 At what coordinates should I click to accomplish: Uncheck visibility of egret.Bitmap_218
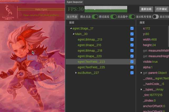(x=132, y=51)
